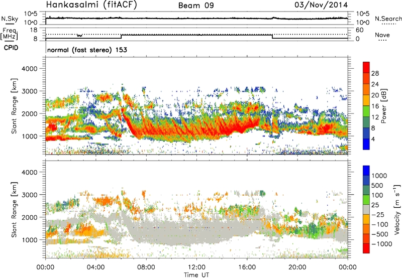Click the N.Search legend label
Screen dimensions: 402x278
point(388,19)
